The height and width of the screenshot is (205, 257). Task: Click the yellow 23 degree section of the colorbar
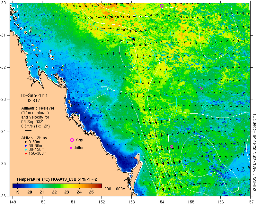coord(67,186)
